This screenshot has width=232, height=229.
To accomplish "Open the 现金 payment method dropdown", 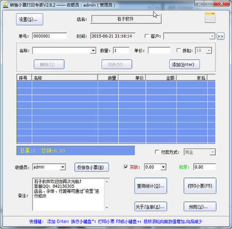I will click(x=212, y=152).
